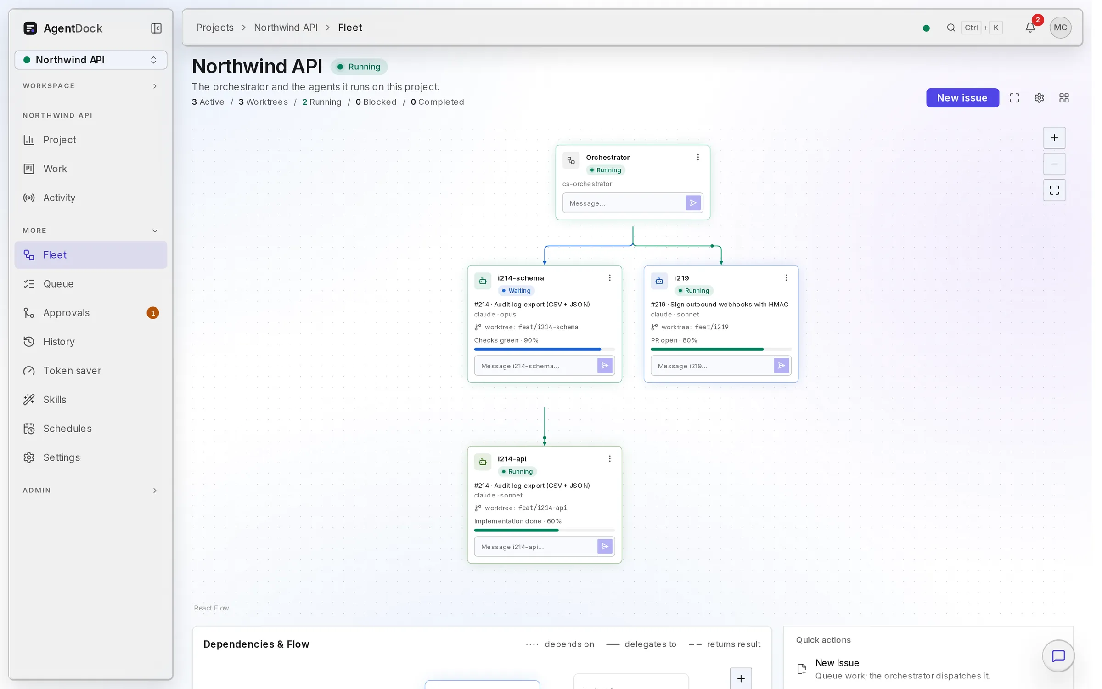1102x689 pixels.
Task: Open Token saver page
Action: click(x=91, y=371)
